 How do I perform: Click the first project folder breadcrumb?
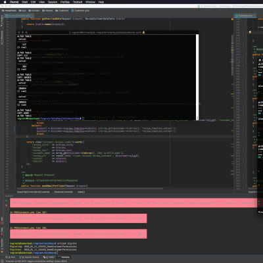click(x=9, y=11)
